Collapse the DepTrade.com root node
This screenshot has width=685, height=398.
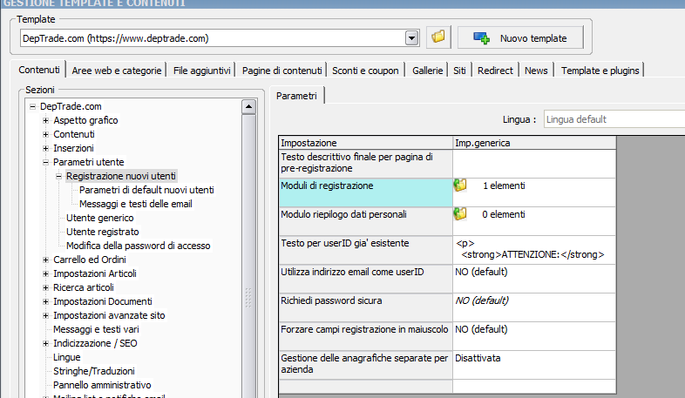32,106
